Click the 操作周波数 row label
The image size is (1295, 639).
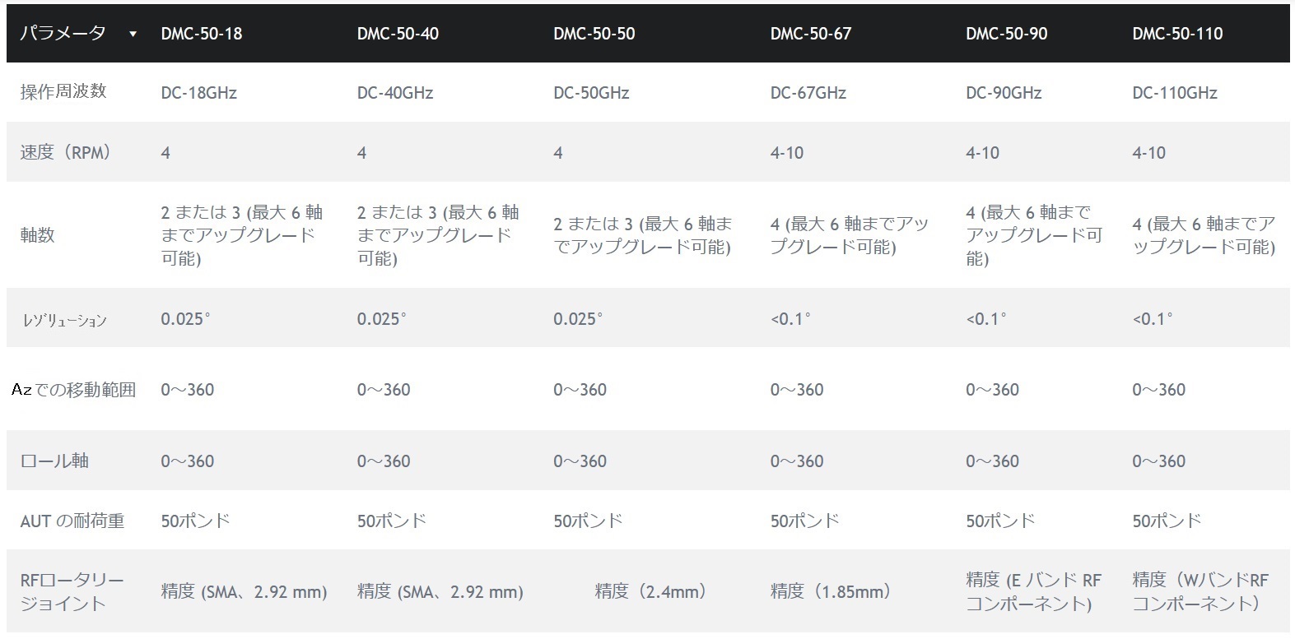(63, 91)
